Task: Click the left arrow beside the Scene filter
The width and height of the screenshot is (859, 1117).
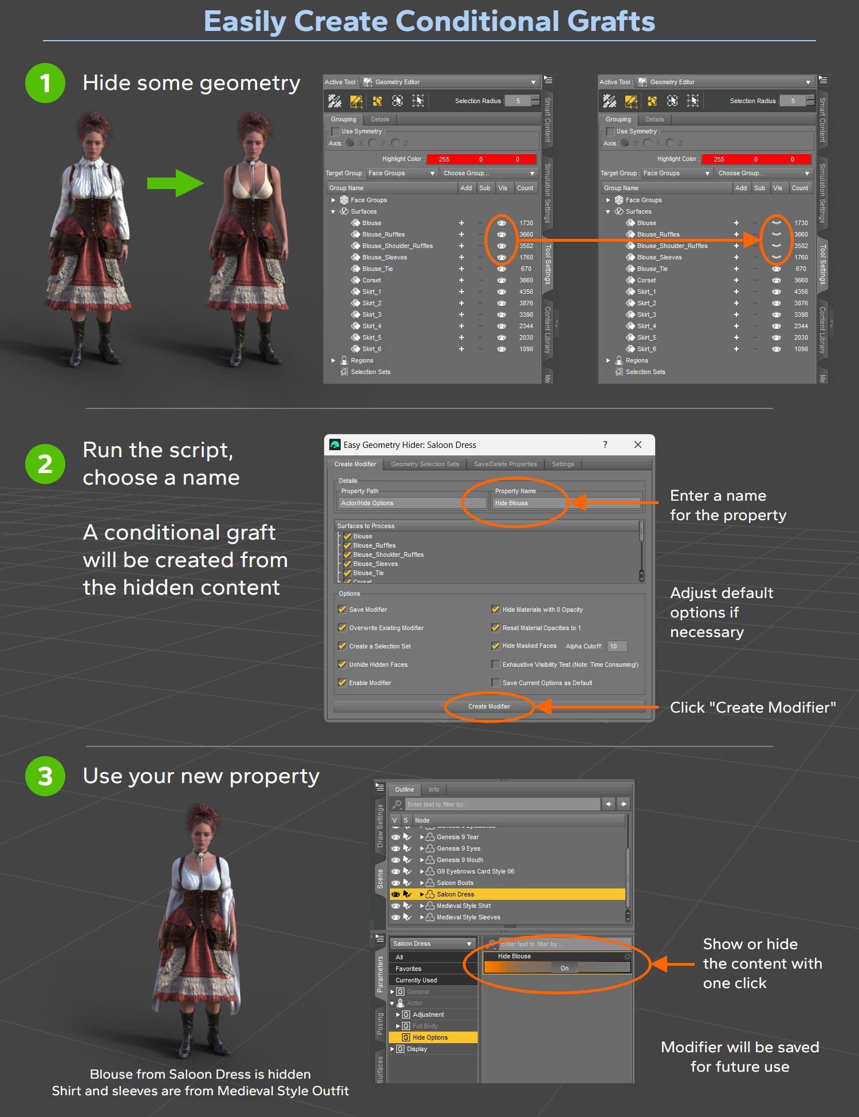Action: click(x=609, y=804)
